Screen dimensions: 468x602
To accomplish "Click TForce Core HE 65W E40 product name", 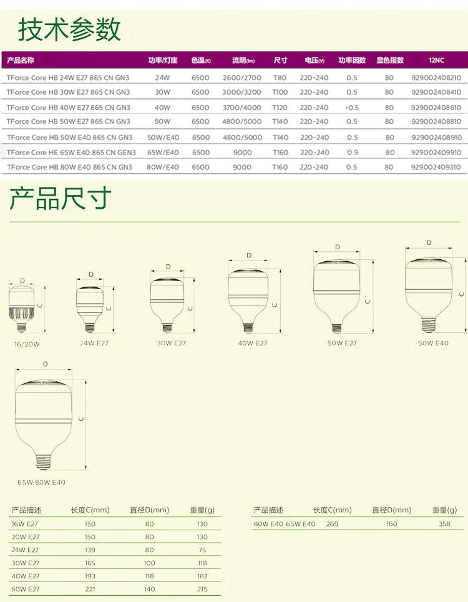I will tap(71, 152).
